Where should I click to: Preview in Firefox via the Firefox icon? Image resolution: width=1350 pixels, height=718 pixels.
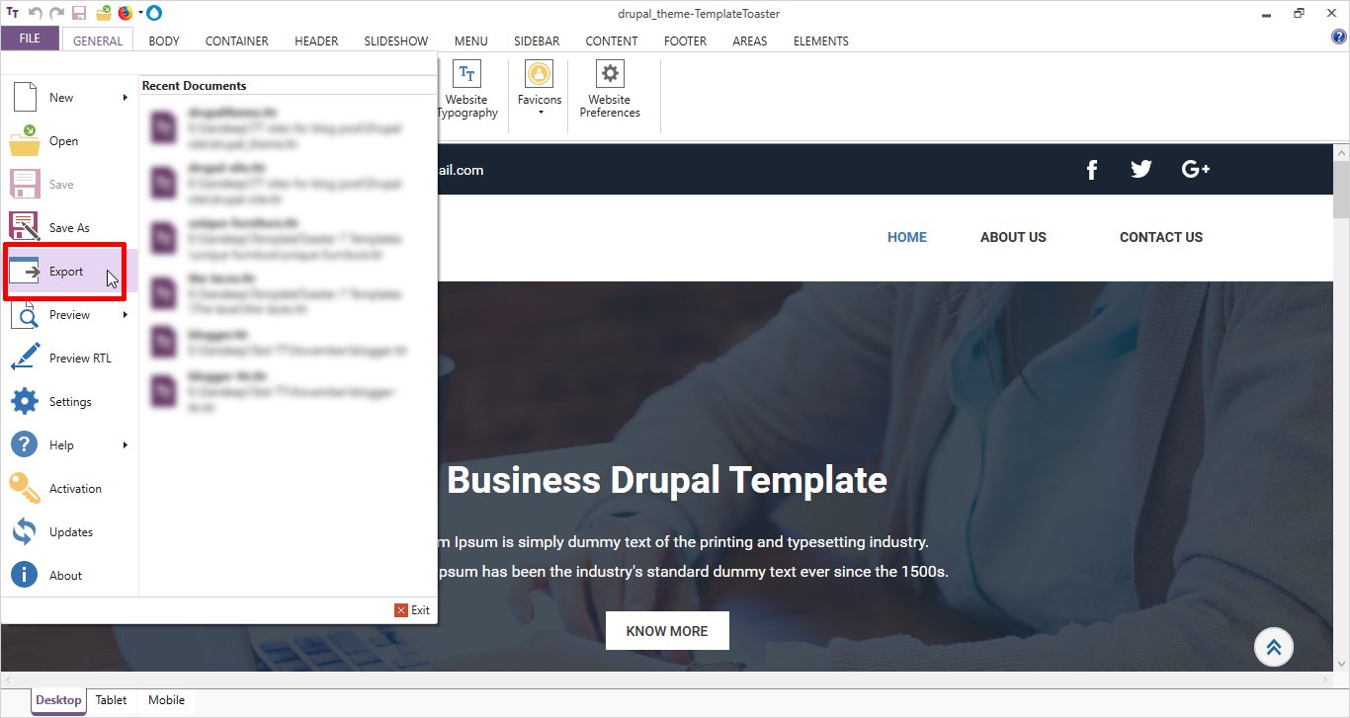(x=125, y=13)
